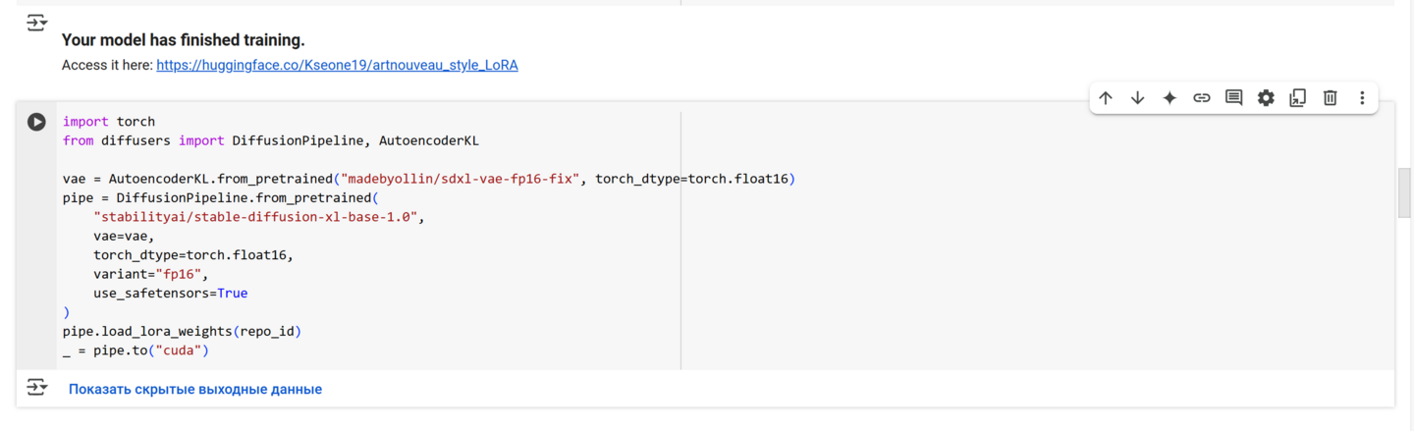Move the cell down with the arrow icon
Image resolution: width=1414 pixels, height=431 pixels.
pyautogui.click(x=1137, y=98)
